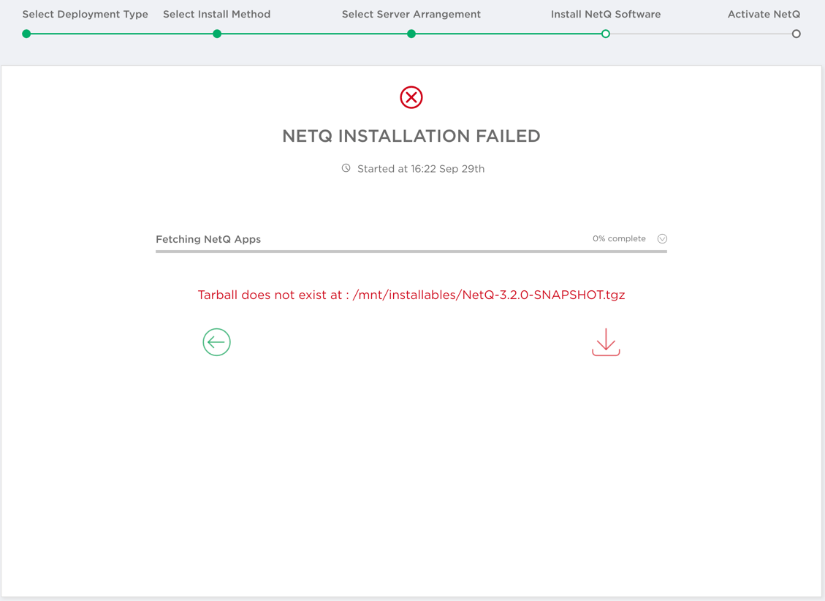The image size is (825, 601).
Task: Jump to Select Server Arrangement step label
Action: [x=411, y=15]
